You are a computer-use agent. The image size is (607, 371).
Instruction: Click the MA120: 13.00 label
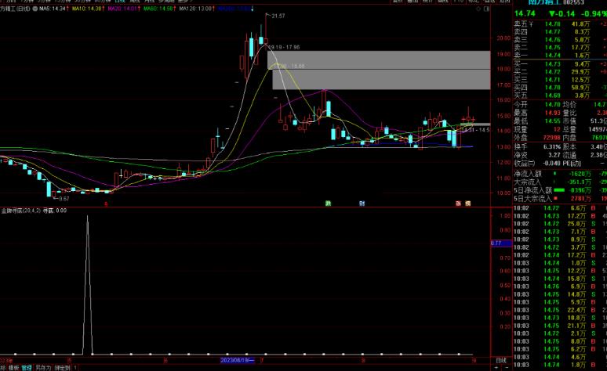click(196, 9)
